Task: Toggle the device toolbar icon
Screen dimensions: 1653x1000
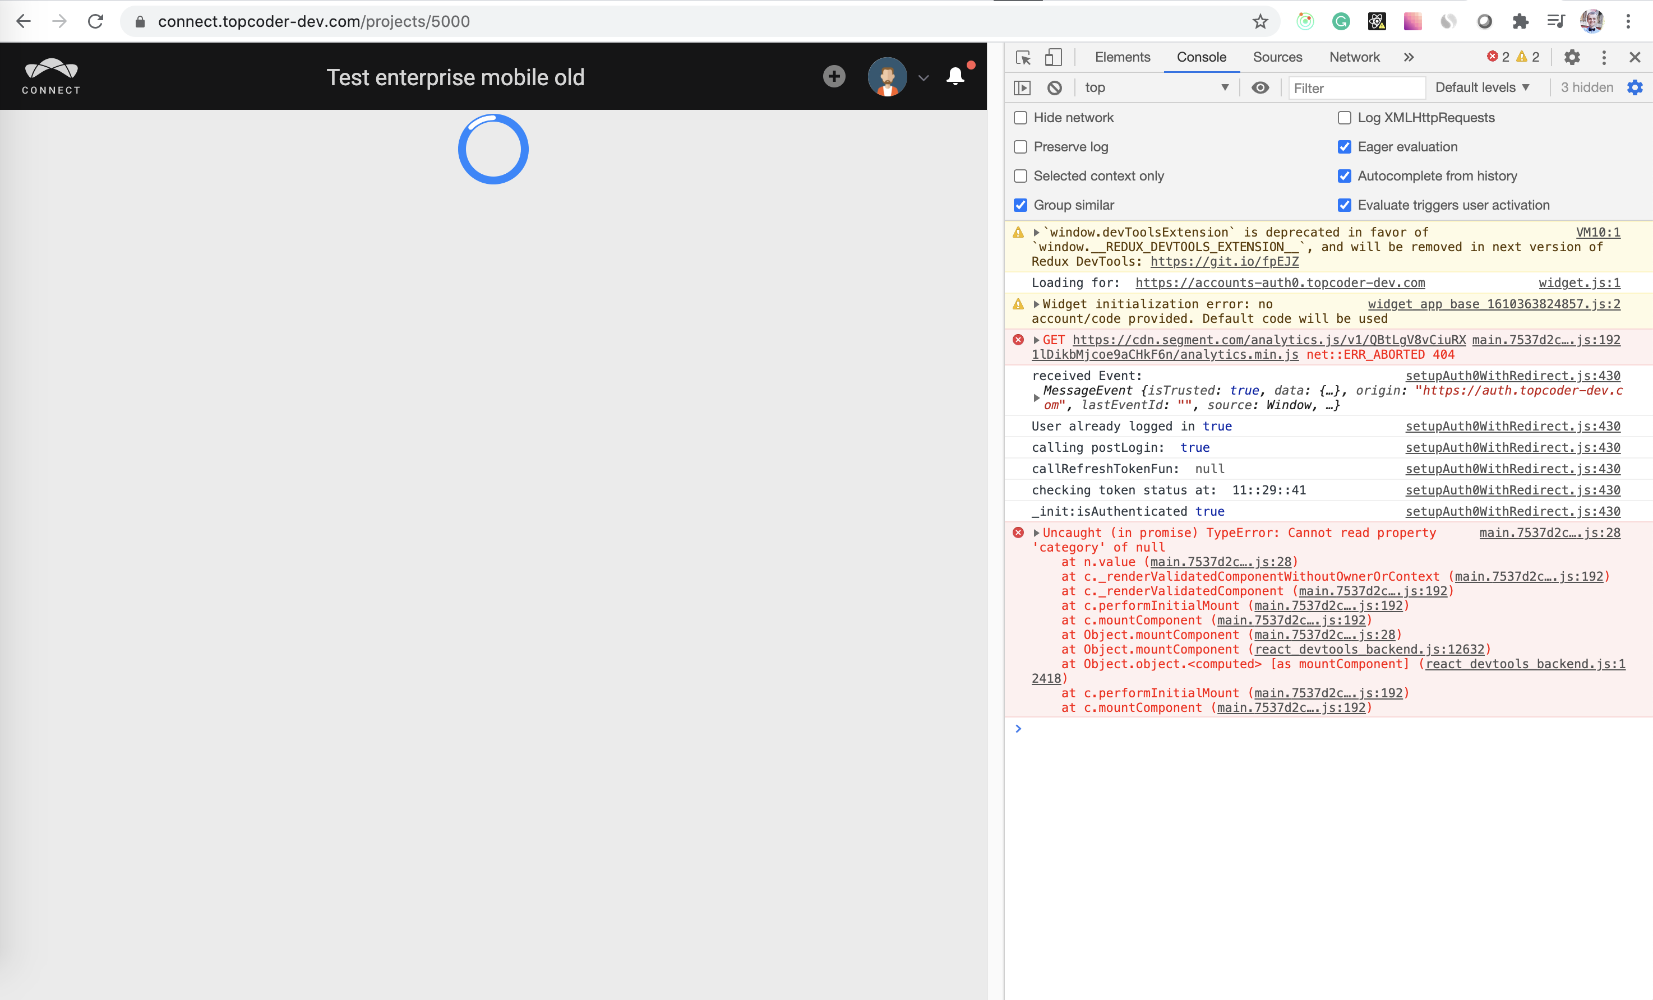Action: click(x=1053, y=58)
